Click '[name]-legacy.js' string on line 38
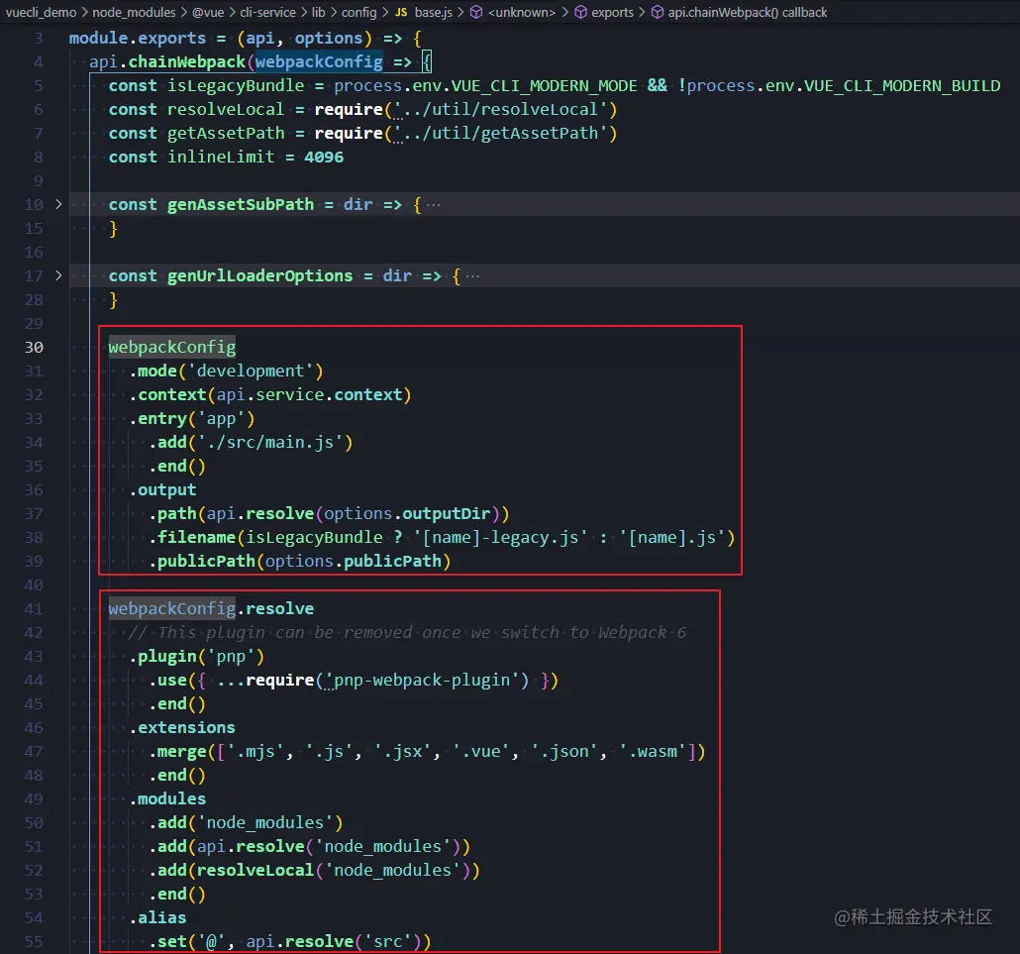Viewport: 1020px width, 954px height. click(x=500, y=538)
